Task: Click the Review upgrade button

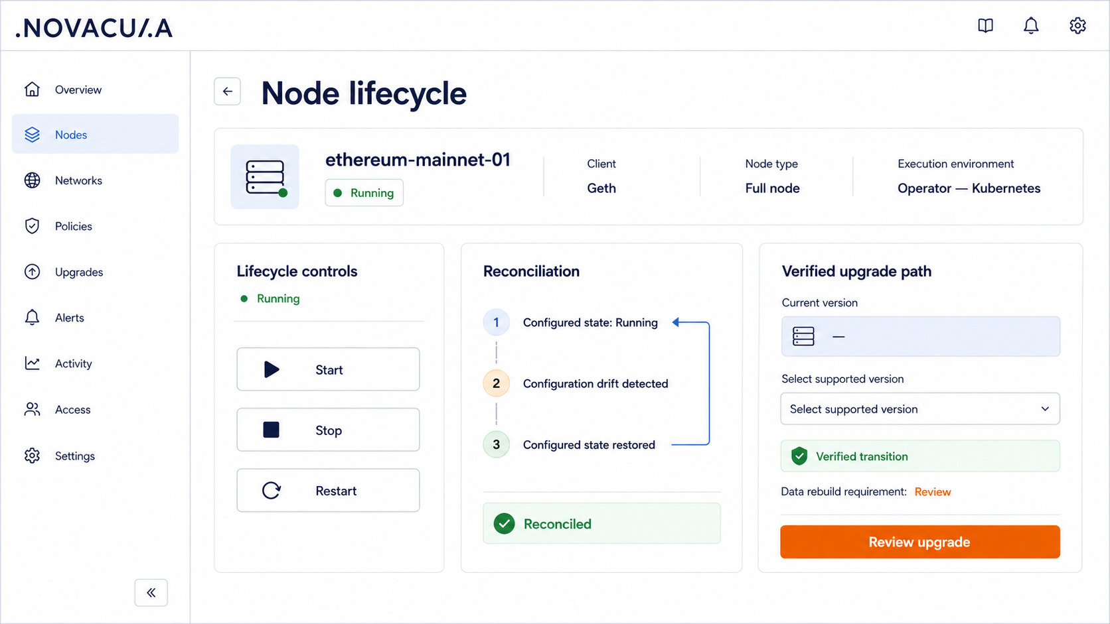Action: pyautogui.click(x=920, y=542)
